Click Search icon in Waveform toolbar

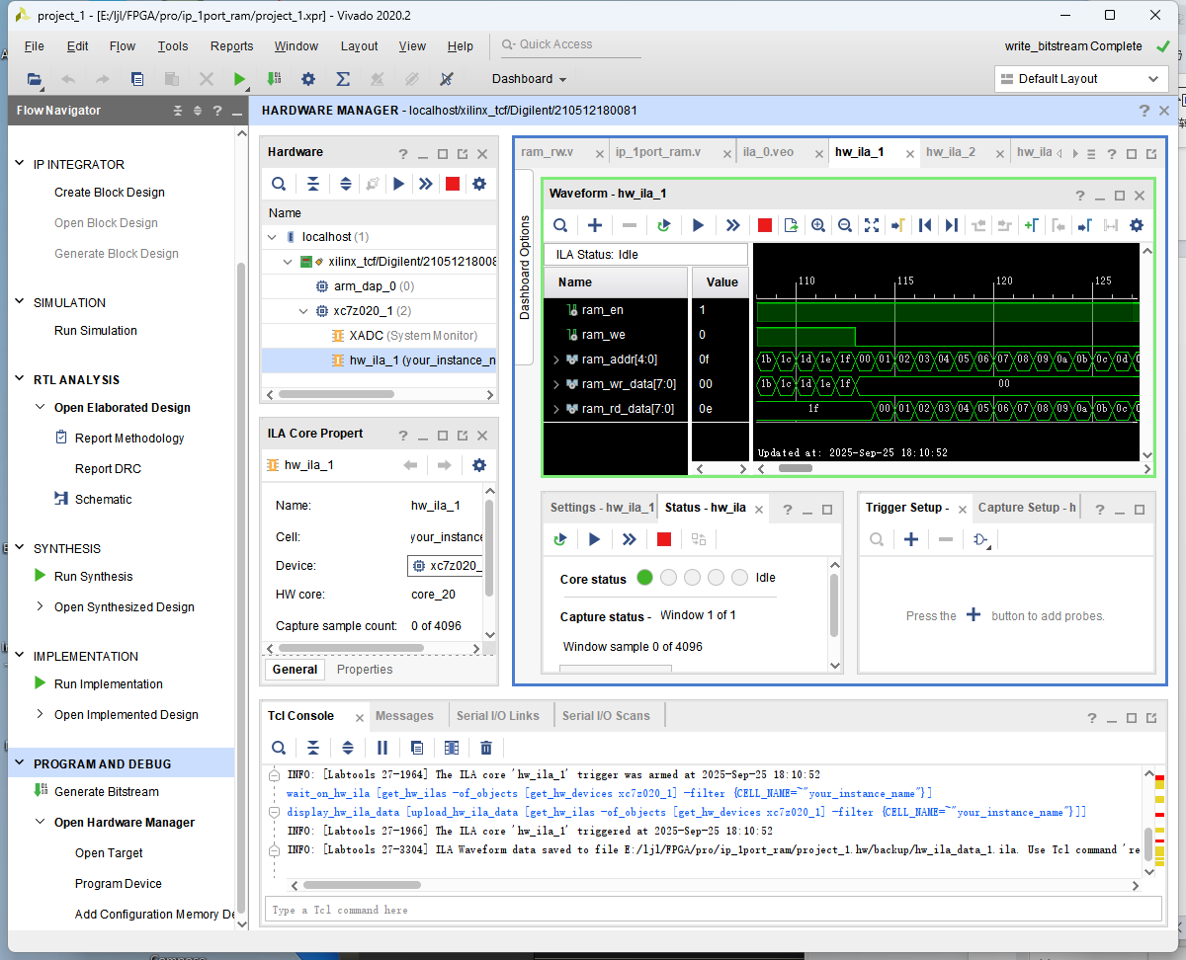(x=560, y=225)
